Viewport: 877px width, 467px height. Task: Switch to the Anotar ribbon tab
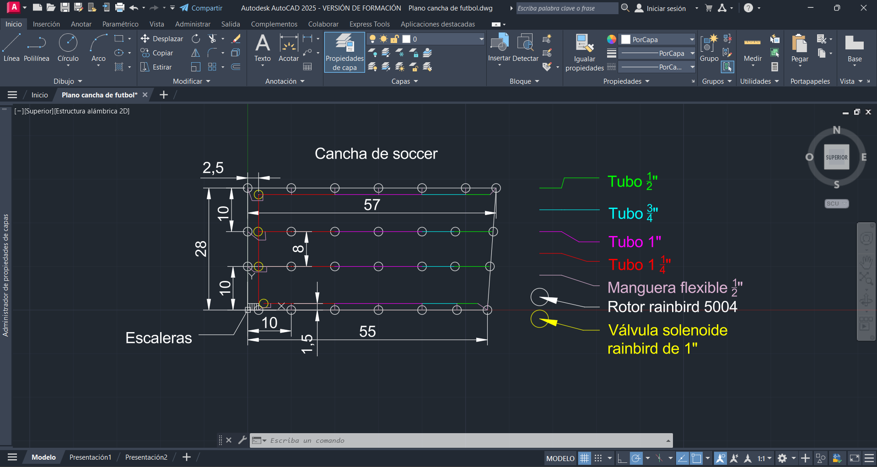point(81,24)
